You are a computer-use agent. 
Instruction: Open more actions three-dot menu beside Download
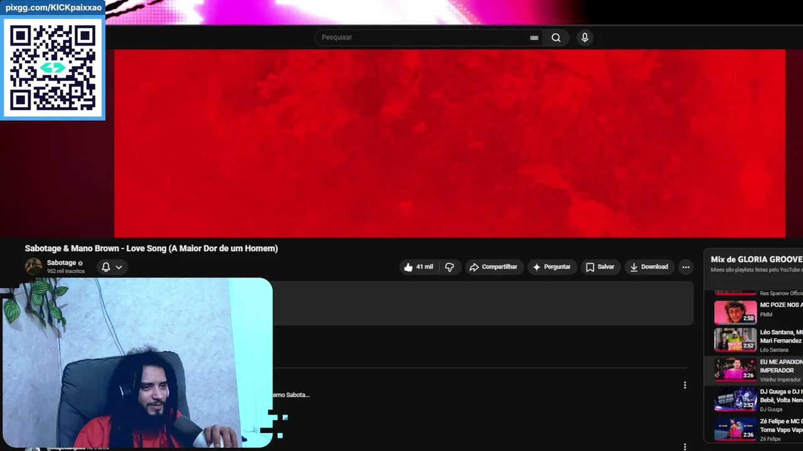[686, 267]
